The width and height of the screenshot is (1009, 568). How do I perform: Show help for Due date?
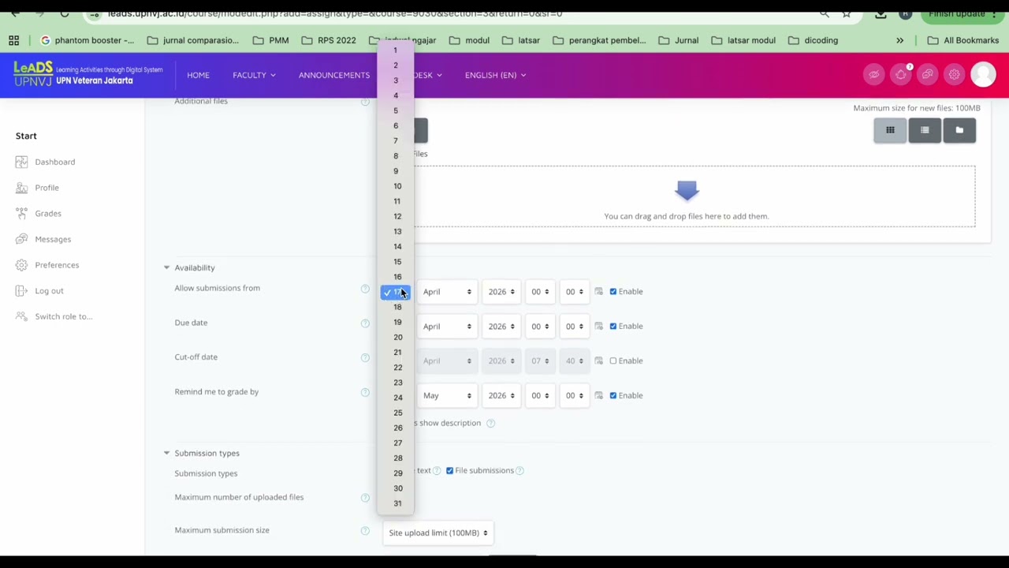(365, 323)
